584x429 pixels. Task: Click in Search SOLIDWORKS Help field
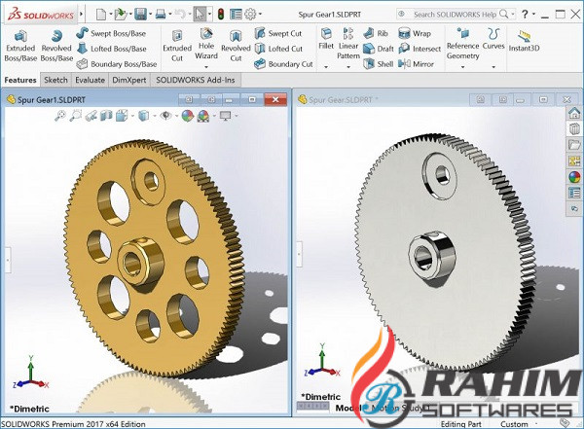tap(455, 15)
